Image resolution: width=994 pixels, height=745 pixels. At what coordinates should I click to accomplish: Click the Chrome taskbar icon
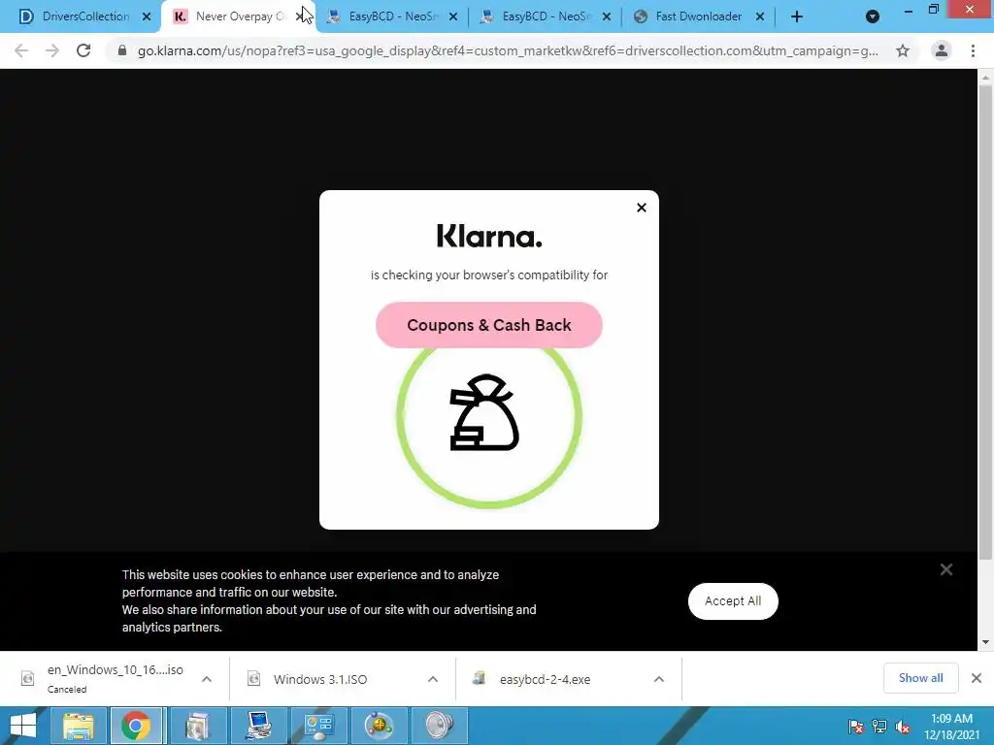click(x=136, y=726)
